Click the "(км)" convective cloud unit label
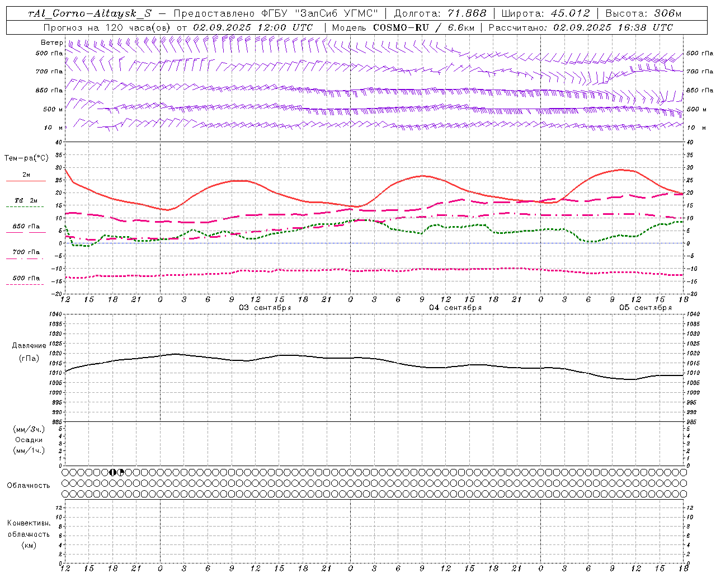The image size is (716, 573). 29,545
